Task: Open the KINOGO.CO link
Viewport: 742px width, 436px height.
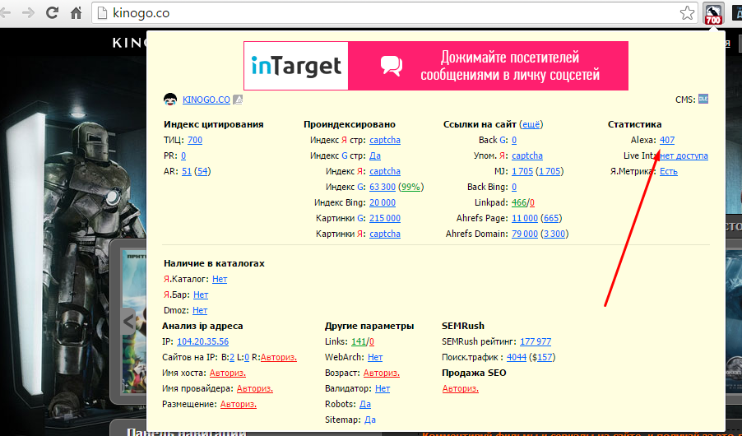Action: click(206, 100)
